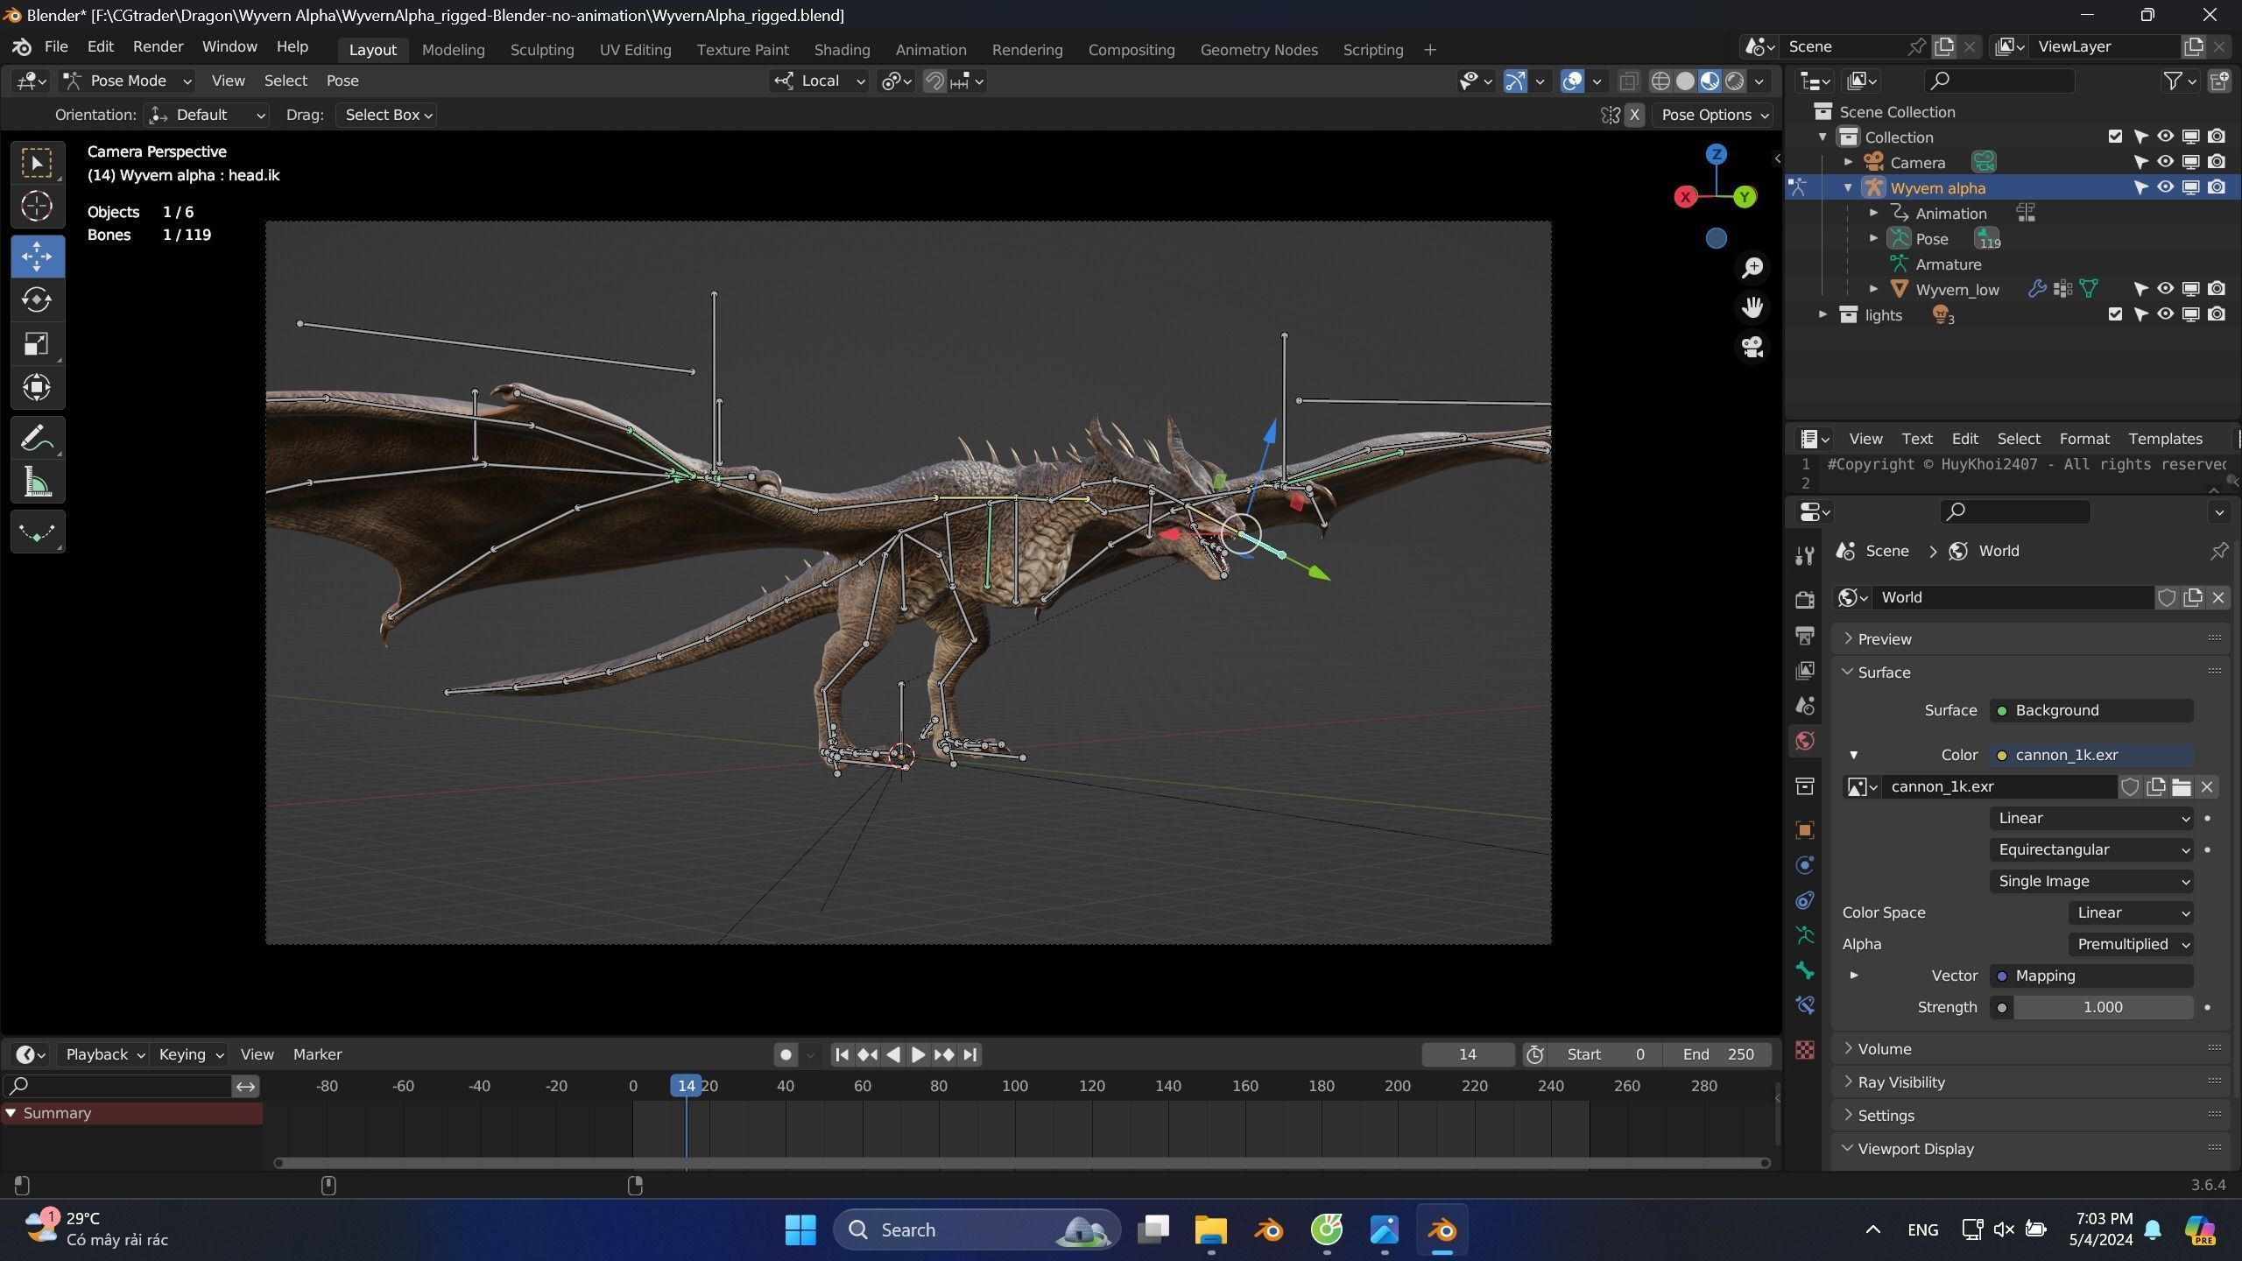Activate the Move tool
This screenshot has height=1261, width=2242.
[x=38, y=257]
